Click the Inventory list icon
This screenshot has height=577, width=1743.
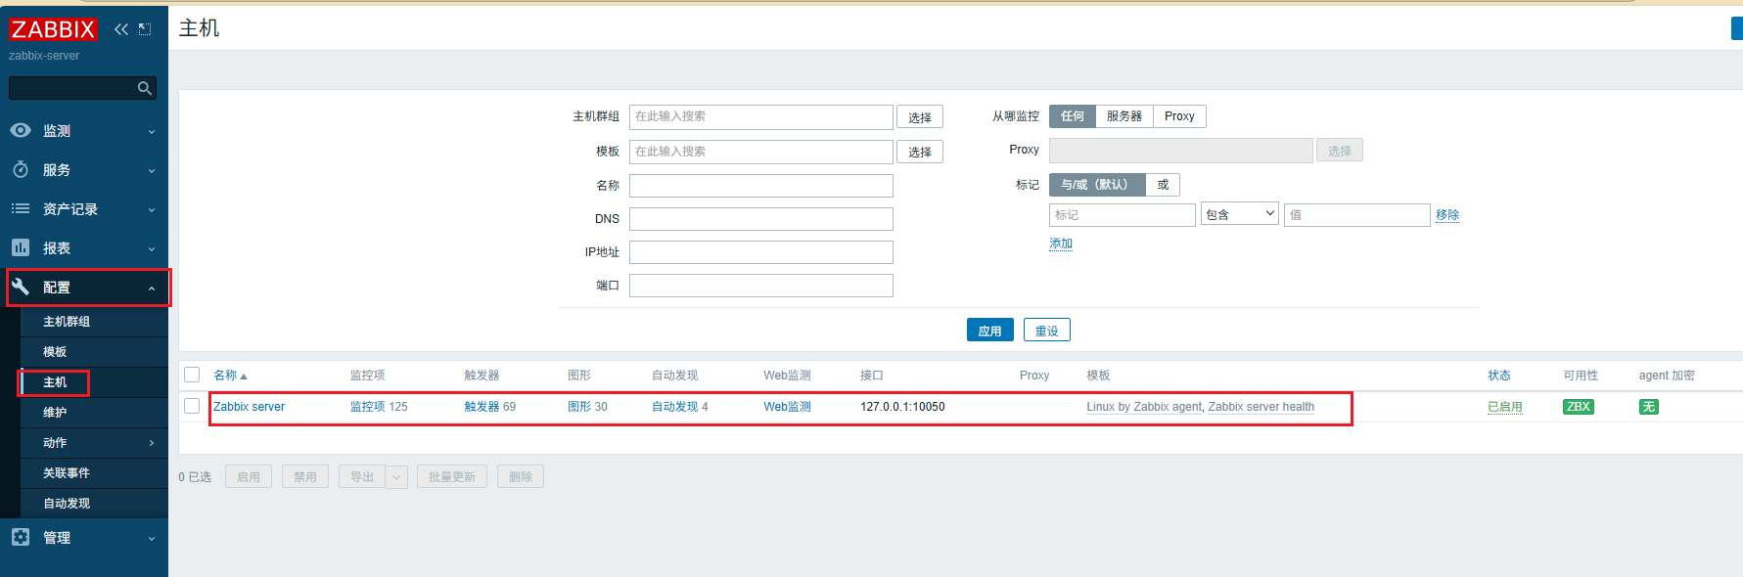[21, 208]
